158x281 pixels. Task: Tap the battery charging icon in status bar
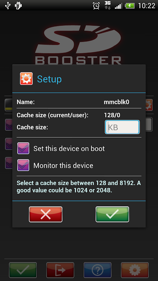tap(130, 6)
